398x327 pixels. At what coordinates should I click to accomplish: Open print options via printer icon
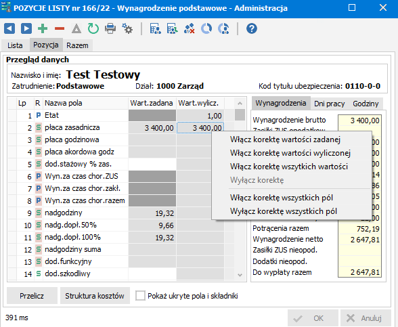(x=110, y=28)
